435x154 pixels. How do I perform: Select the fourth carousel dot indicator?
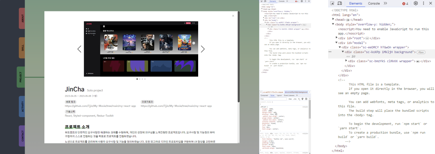[x=145, y=79]
